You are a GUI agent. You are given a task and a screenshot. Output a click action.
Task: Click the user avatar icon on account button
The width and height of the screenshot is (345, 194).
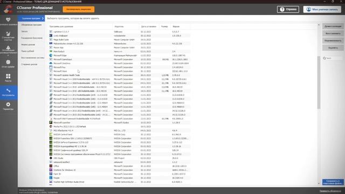click(308, 10)
